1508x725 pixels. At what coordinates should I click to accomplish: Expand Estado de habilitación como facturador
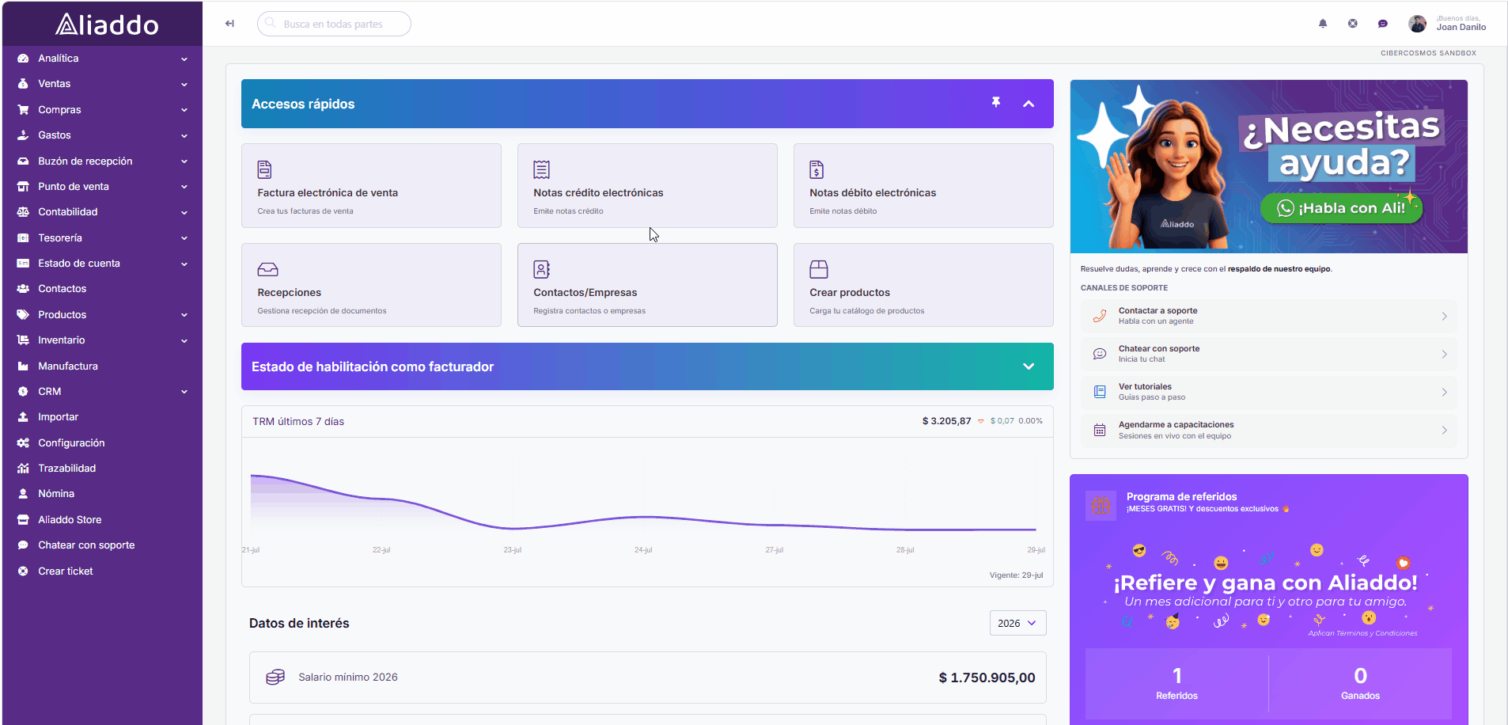(1029, 366)
